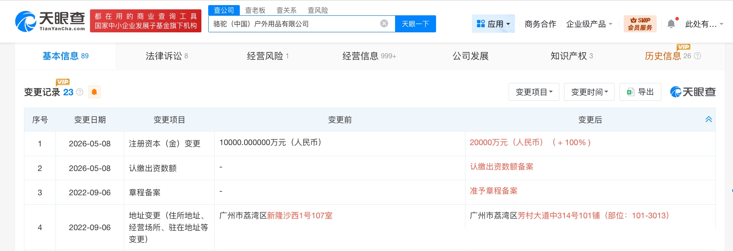Switch to 查老板 search tab
733x251 pixels.
tap(255, 10)
